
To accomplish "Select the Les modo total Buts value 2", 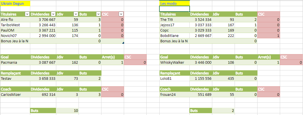I will pos(223,111).
